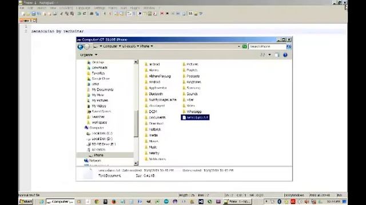Toggle Show All Characters in Notepad++ toolbar

tap(134, 14)
